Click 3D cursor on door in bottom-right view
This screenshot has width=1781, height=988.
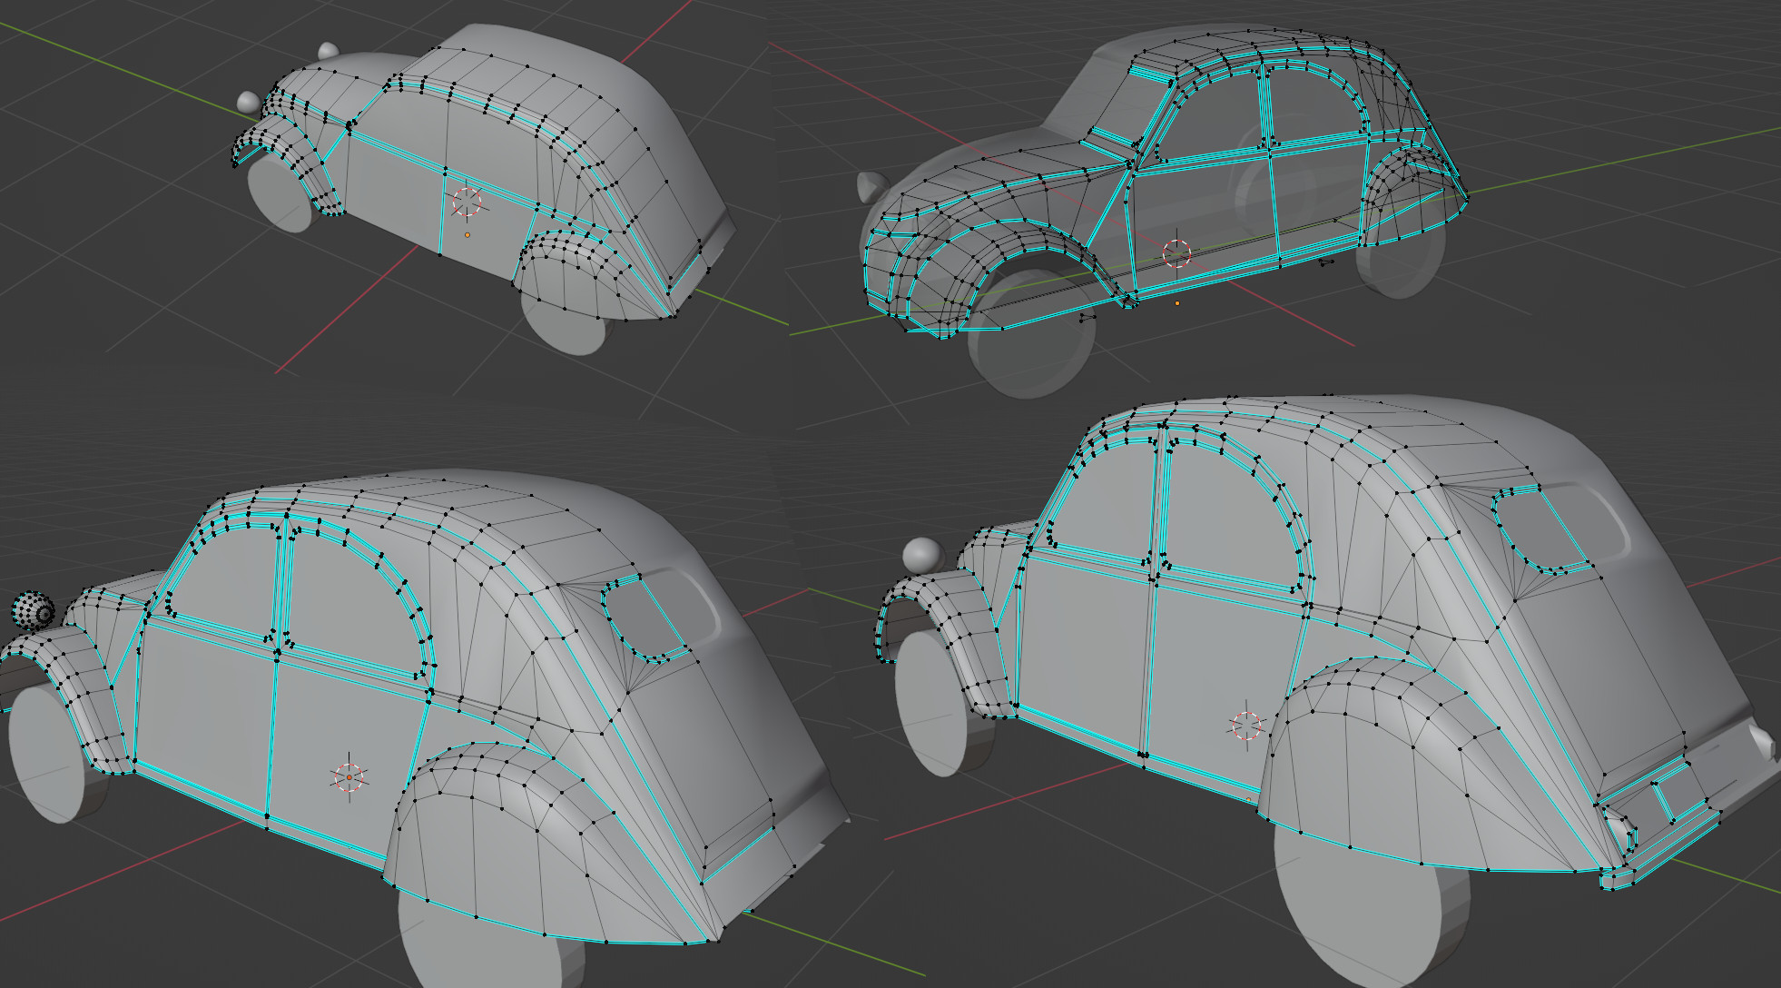pyautogui.click(x=1246, y=726)
